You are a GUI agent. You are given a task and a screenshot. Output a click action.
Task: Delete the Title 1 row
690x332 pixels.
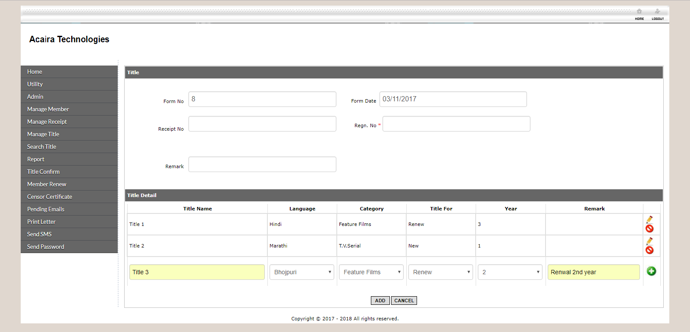(x=649, y=229)
